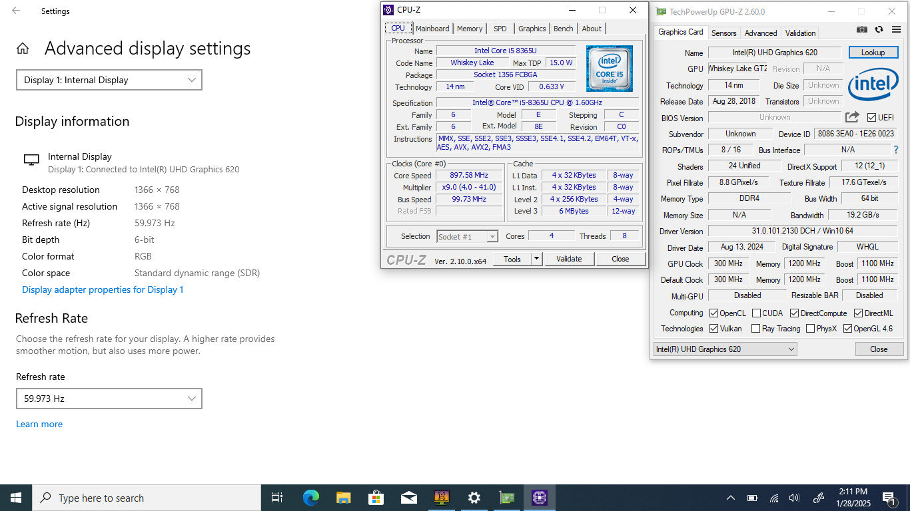Click the Bus Interface question mark

pyautogui.click(x=896, y=150)
